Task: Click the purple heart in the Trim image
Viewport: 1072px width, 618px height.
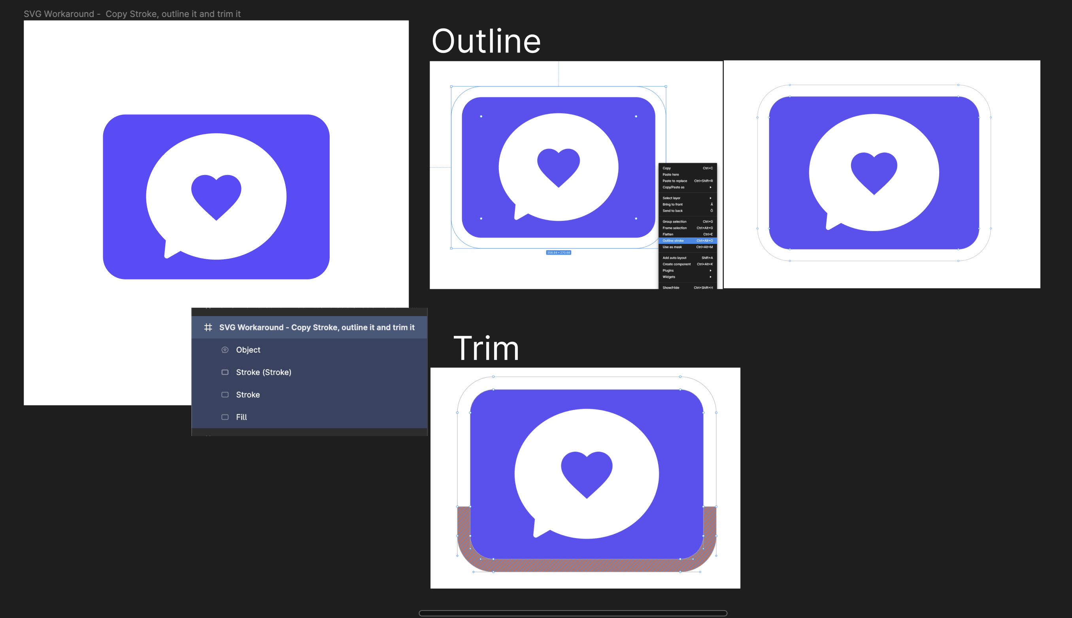Action: (x=587, y=475)
